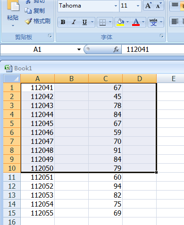Click cell with value 91

(x=106, y=150)
